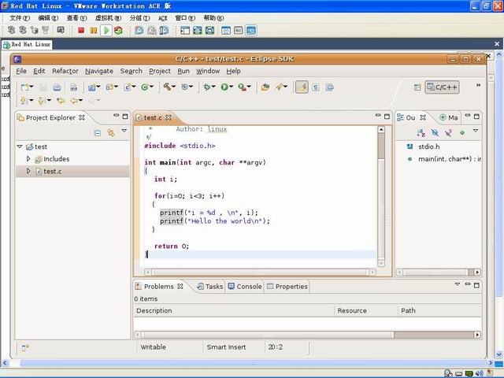Click the VMware green power-on play icon
504x378 pixels.
(x=106, y=30)
